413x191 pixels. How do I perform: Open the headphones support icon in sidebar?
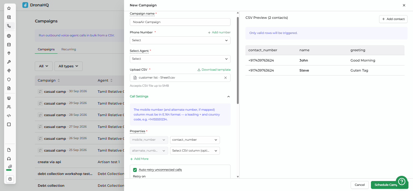(x=9, y=159)
